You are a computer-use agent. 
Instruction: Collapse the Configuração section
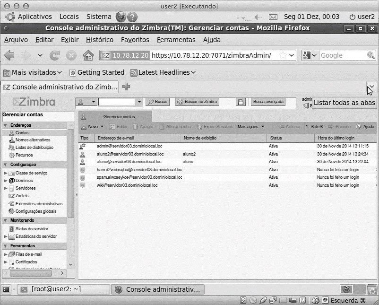[5, 165]
